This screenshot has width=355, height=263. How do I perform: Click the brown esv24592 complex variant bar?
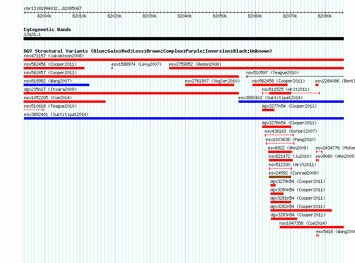(280, 177)
